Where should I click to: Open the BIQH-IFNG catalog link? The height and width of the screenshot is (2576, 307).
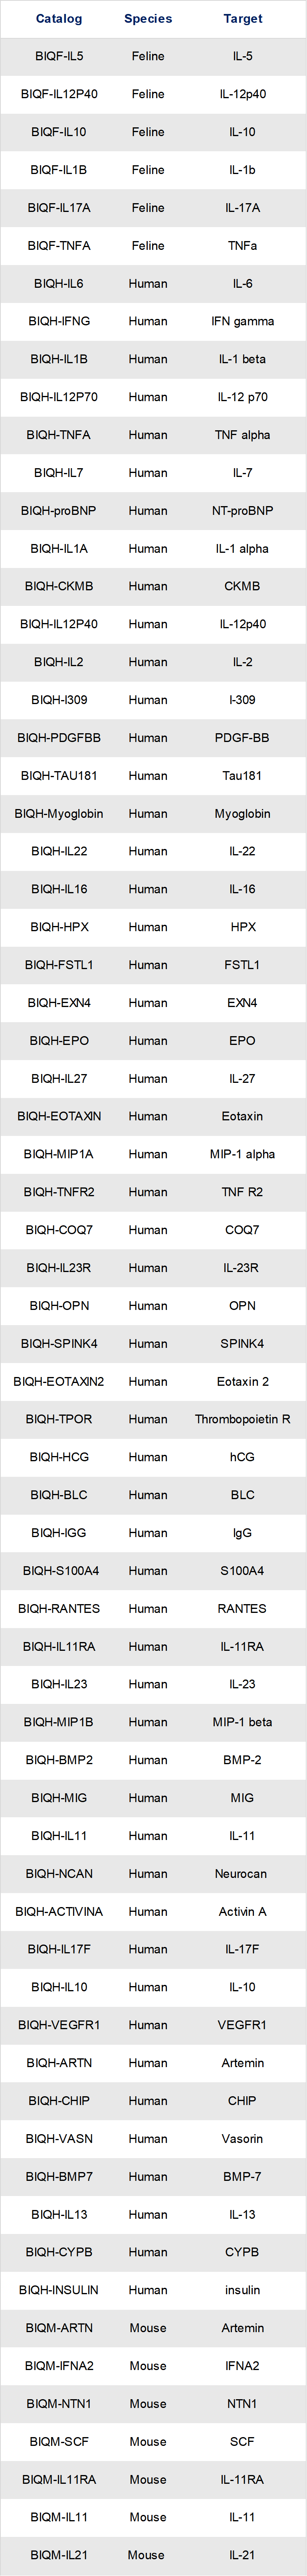(x=59, y=321)
